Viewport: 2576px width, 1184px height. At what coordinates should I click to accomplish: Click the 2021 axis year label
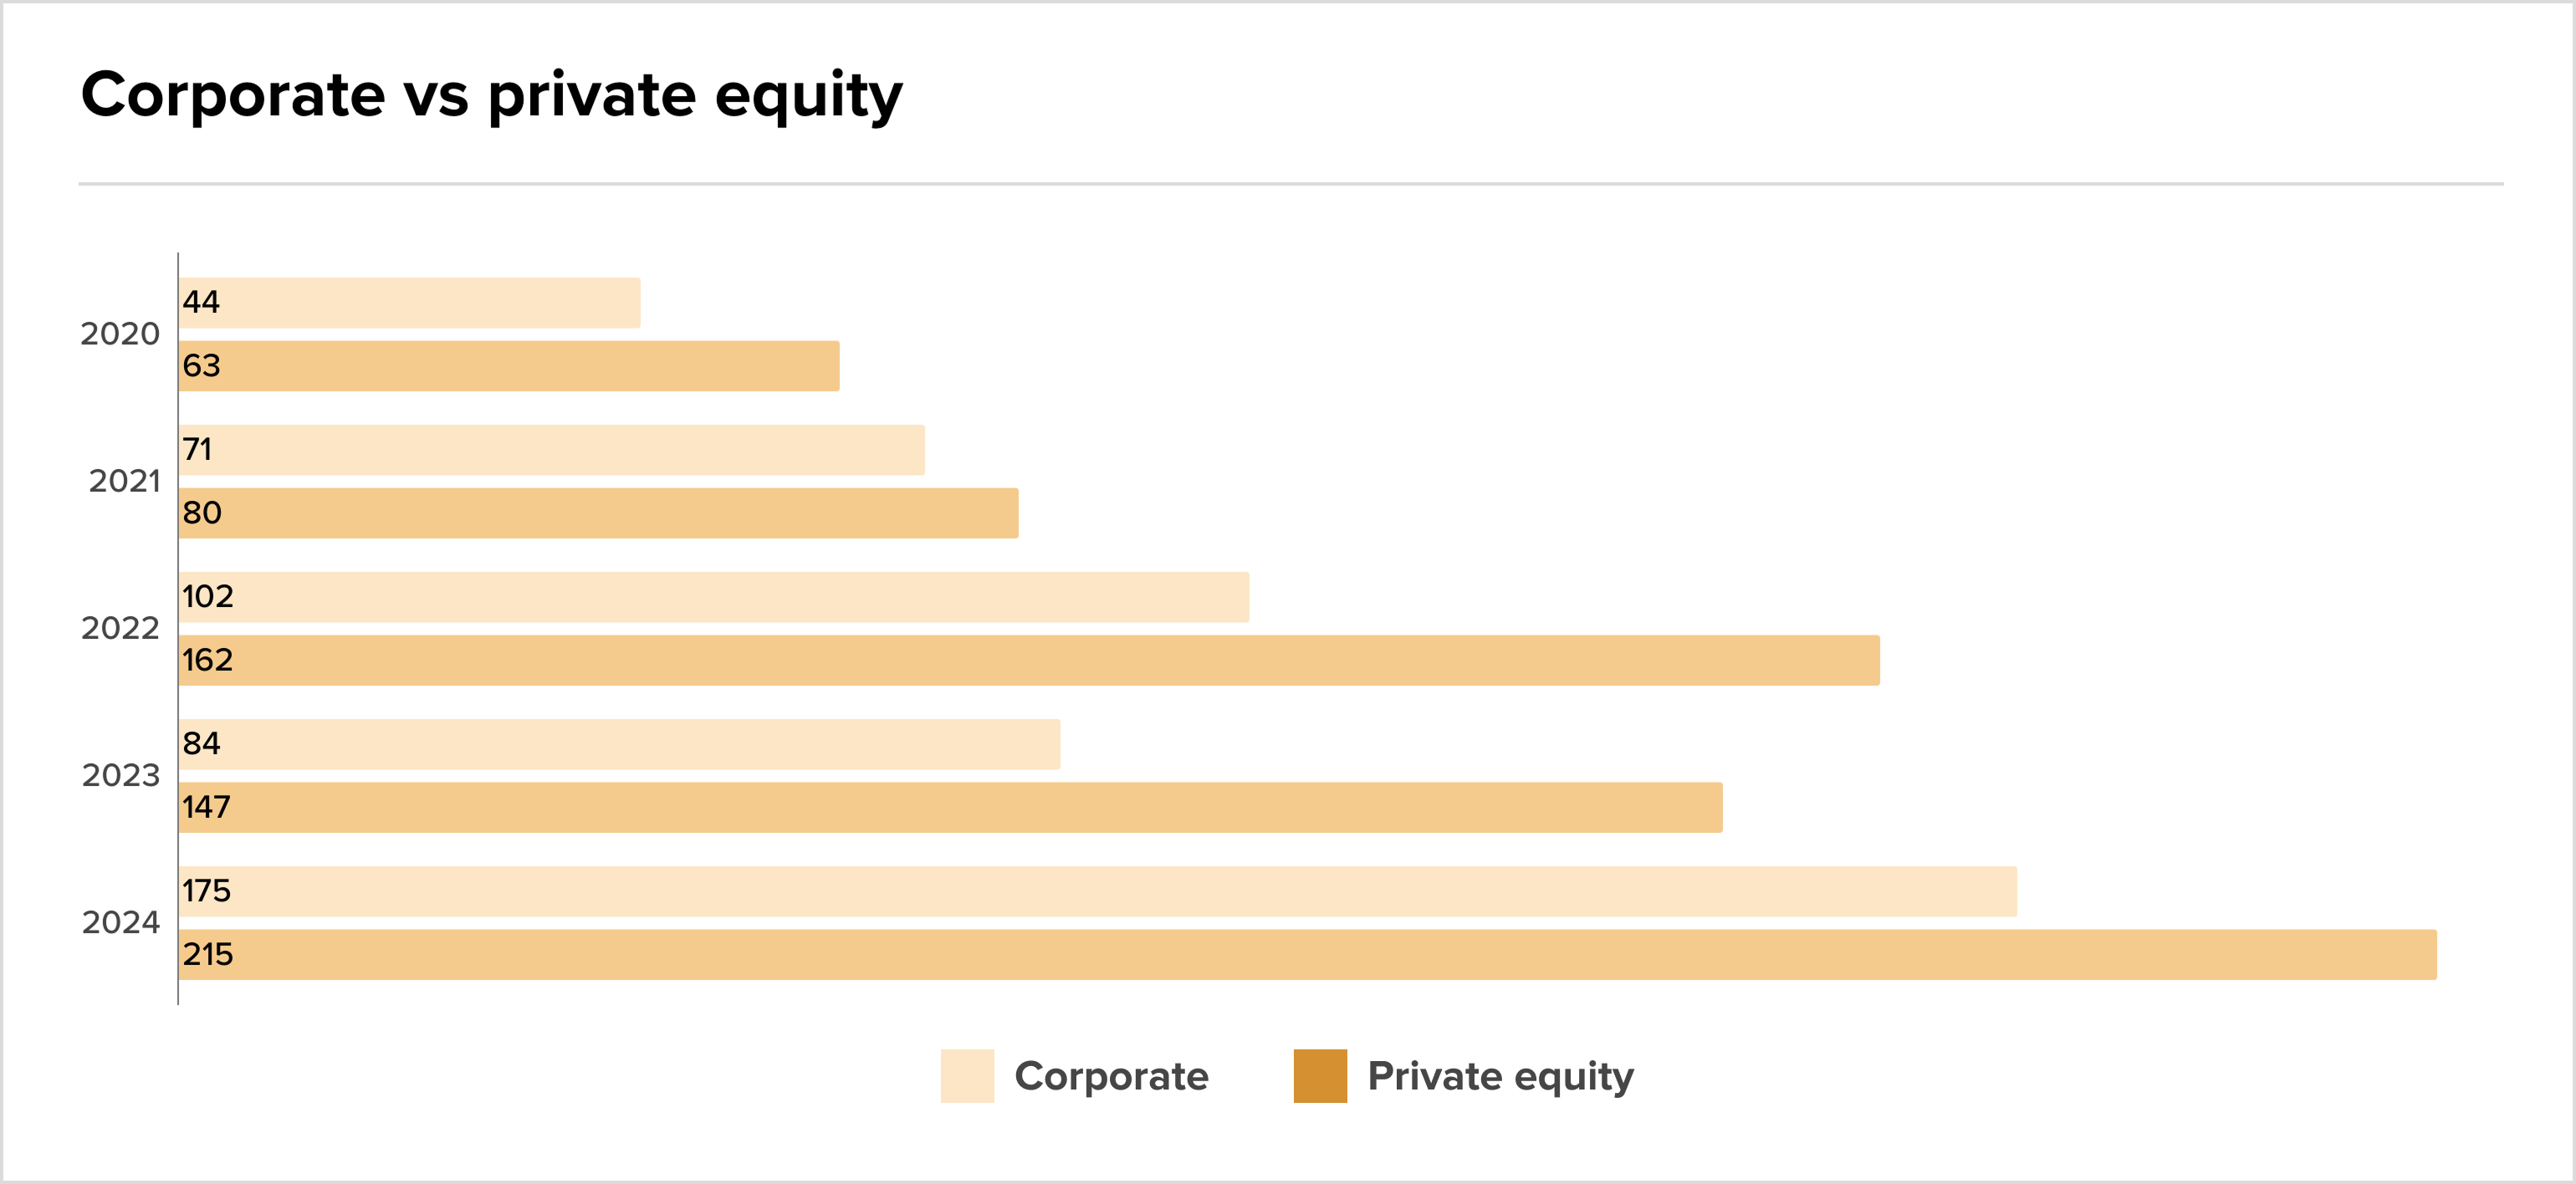(x=124, y=481)
